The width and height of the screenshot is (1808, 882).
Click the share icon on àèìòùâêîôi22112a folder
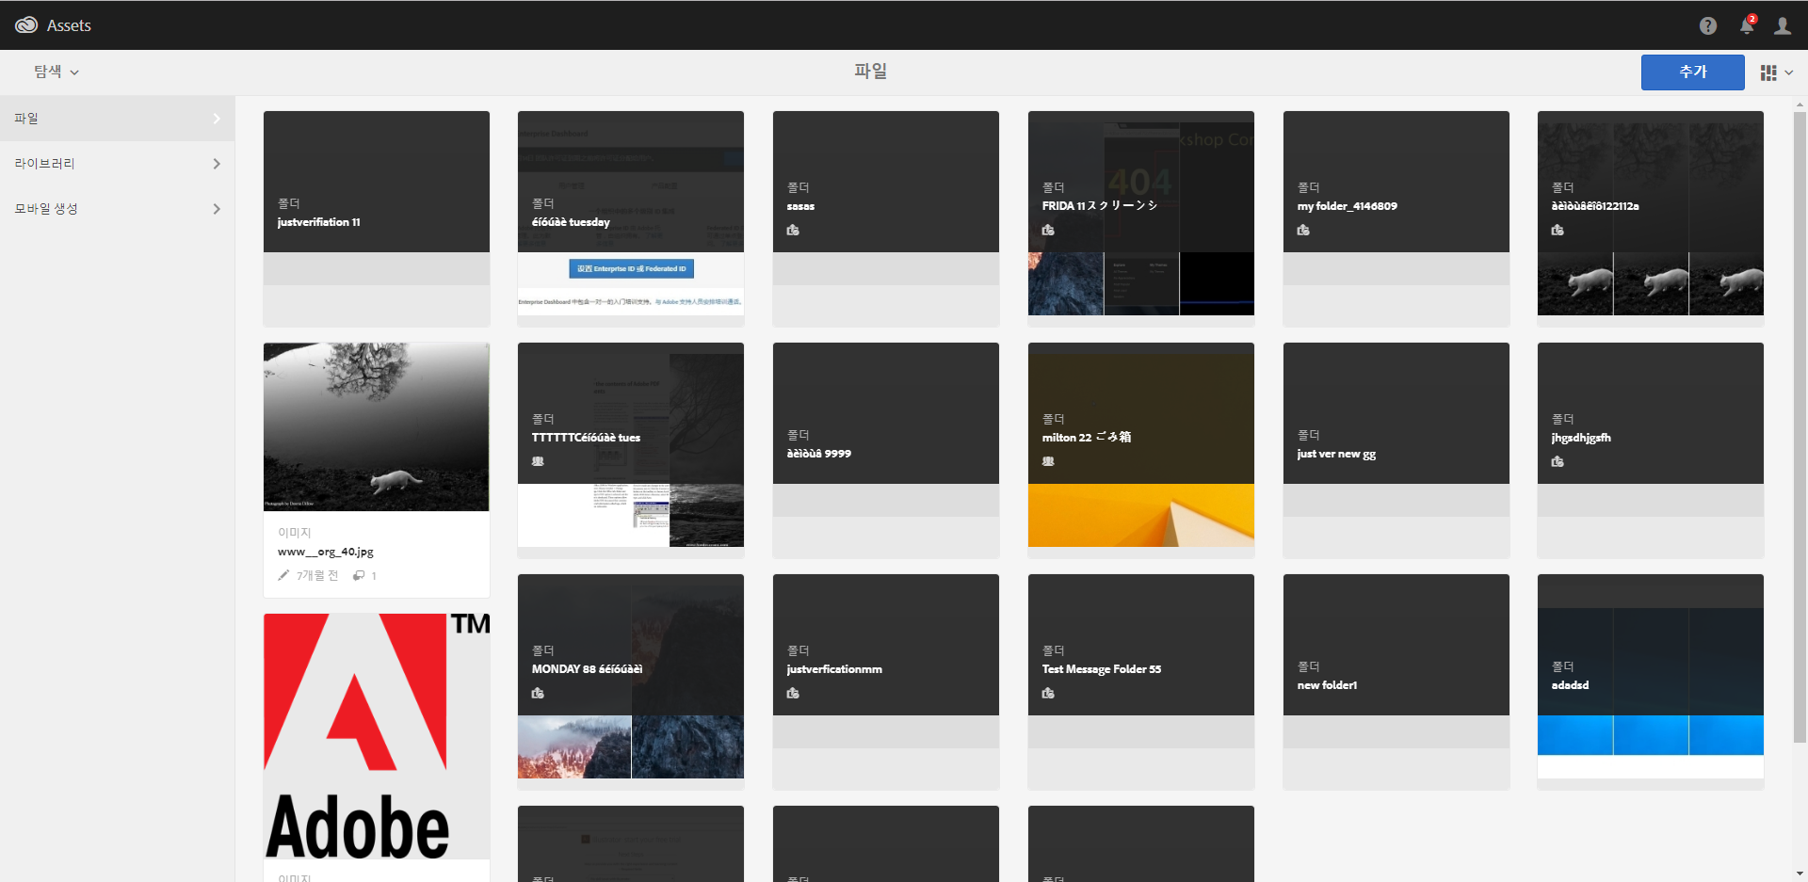tap(1558, 230)
